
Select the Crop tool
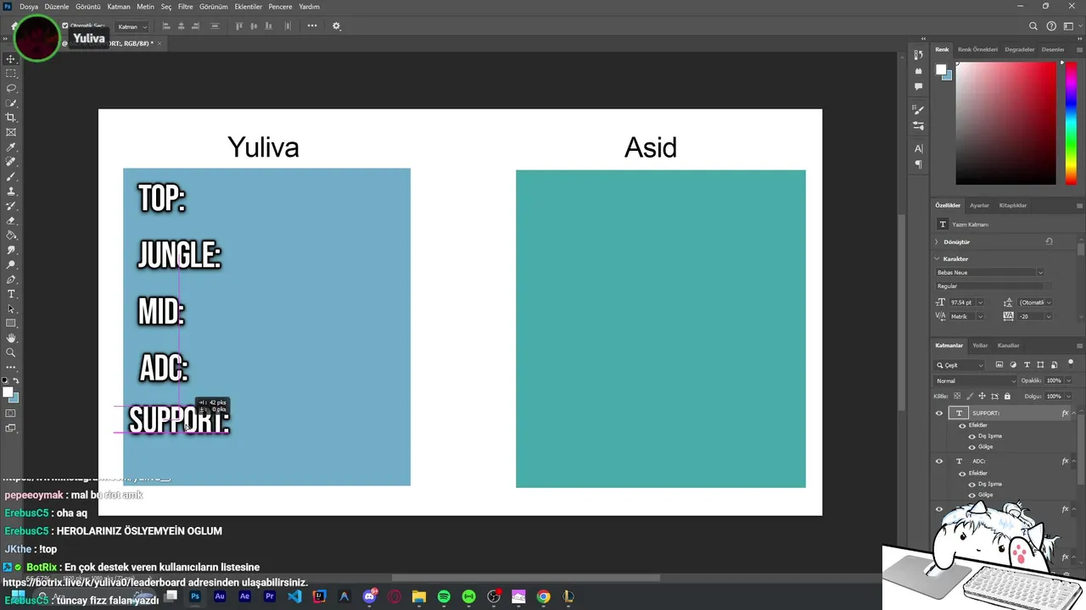click(x=11, y=118)
